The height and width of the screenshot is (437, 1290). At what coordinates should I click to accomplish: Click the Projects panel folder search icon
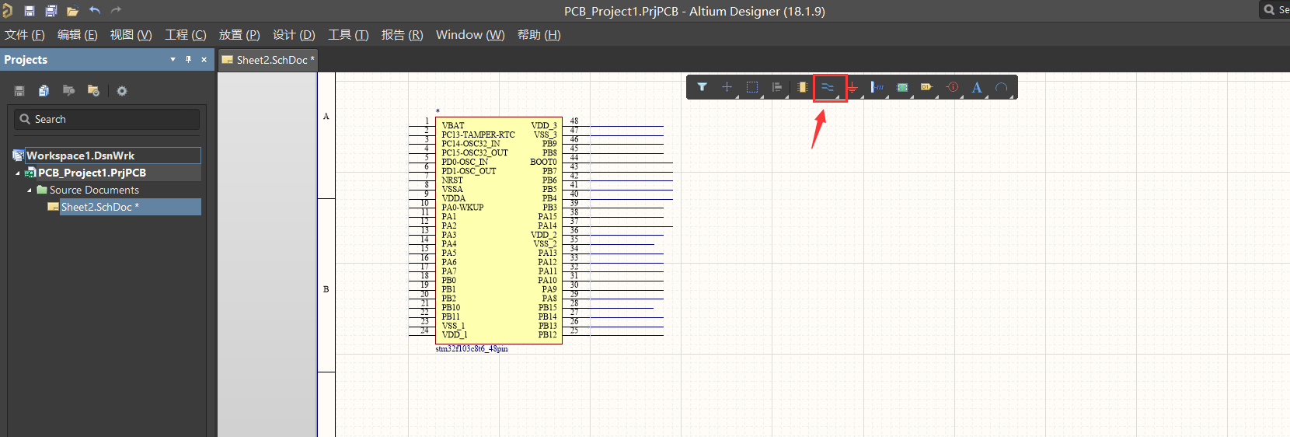pyautogui.click(x=68, y=91)
